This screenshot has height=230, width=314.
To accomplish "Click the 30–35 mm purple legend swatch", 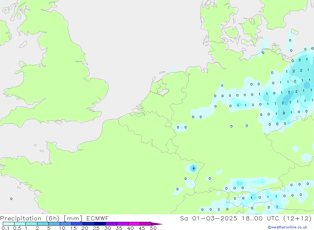I will click(111, 224).
